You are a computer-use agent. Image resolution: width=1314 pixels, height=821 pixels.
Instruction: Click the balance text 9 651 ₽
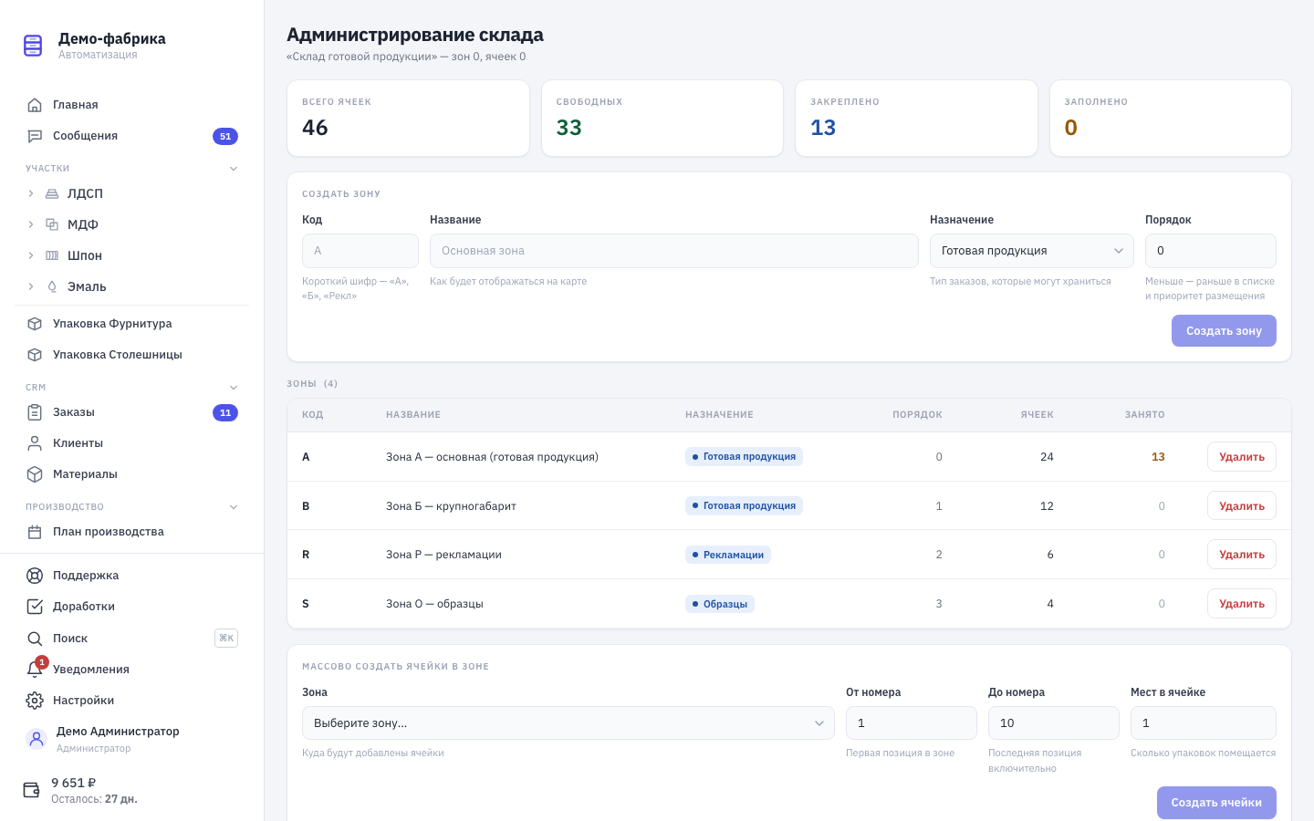click(74, 783)
